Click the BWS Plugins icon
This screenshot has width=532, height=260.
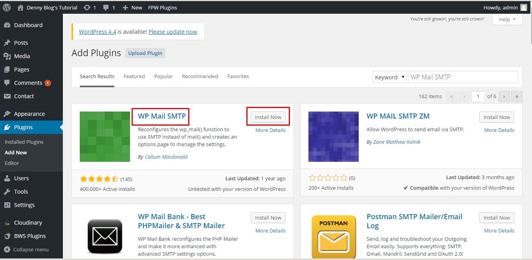(x=7, y=236)
